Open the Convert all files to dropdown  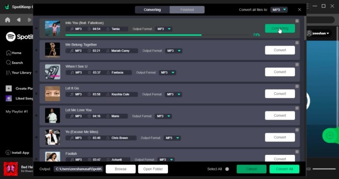pos(278,10)
